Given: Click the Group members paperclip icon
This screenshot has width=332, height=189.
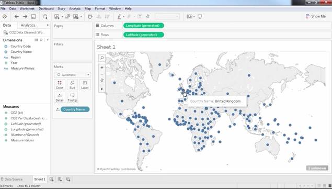Looking at the screenshot, I should pyautogui.click(x=129, y=17).
